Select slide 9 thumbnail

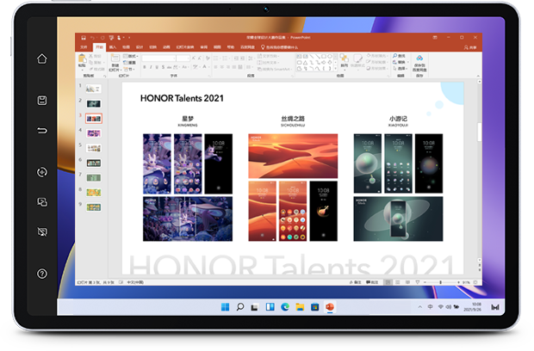point(94,207)
